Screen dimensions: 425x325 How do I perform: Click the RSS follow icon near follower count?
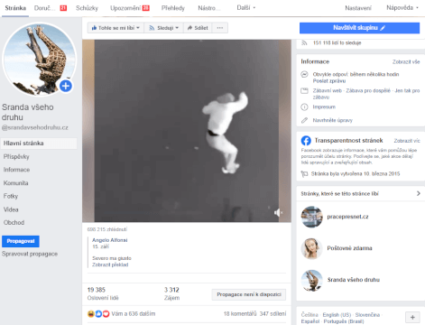point(304,43)
